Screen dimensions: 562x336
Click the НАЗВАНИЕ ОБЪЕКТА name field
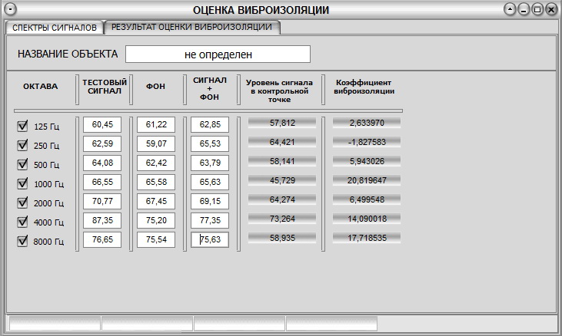218,54
